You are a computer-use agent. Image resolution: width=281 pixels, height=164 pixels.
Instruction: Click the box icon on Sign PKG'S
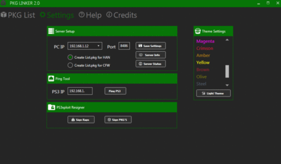pos(109,120)
